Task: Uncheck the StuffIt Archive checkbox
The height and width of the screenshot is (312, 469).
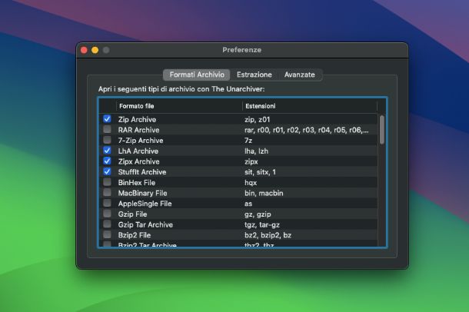Action: click(107, 171)
